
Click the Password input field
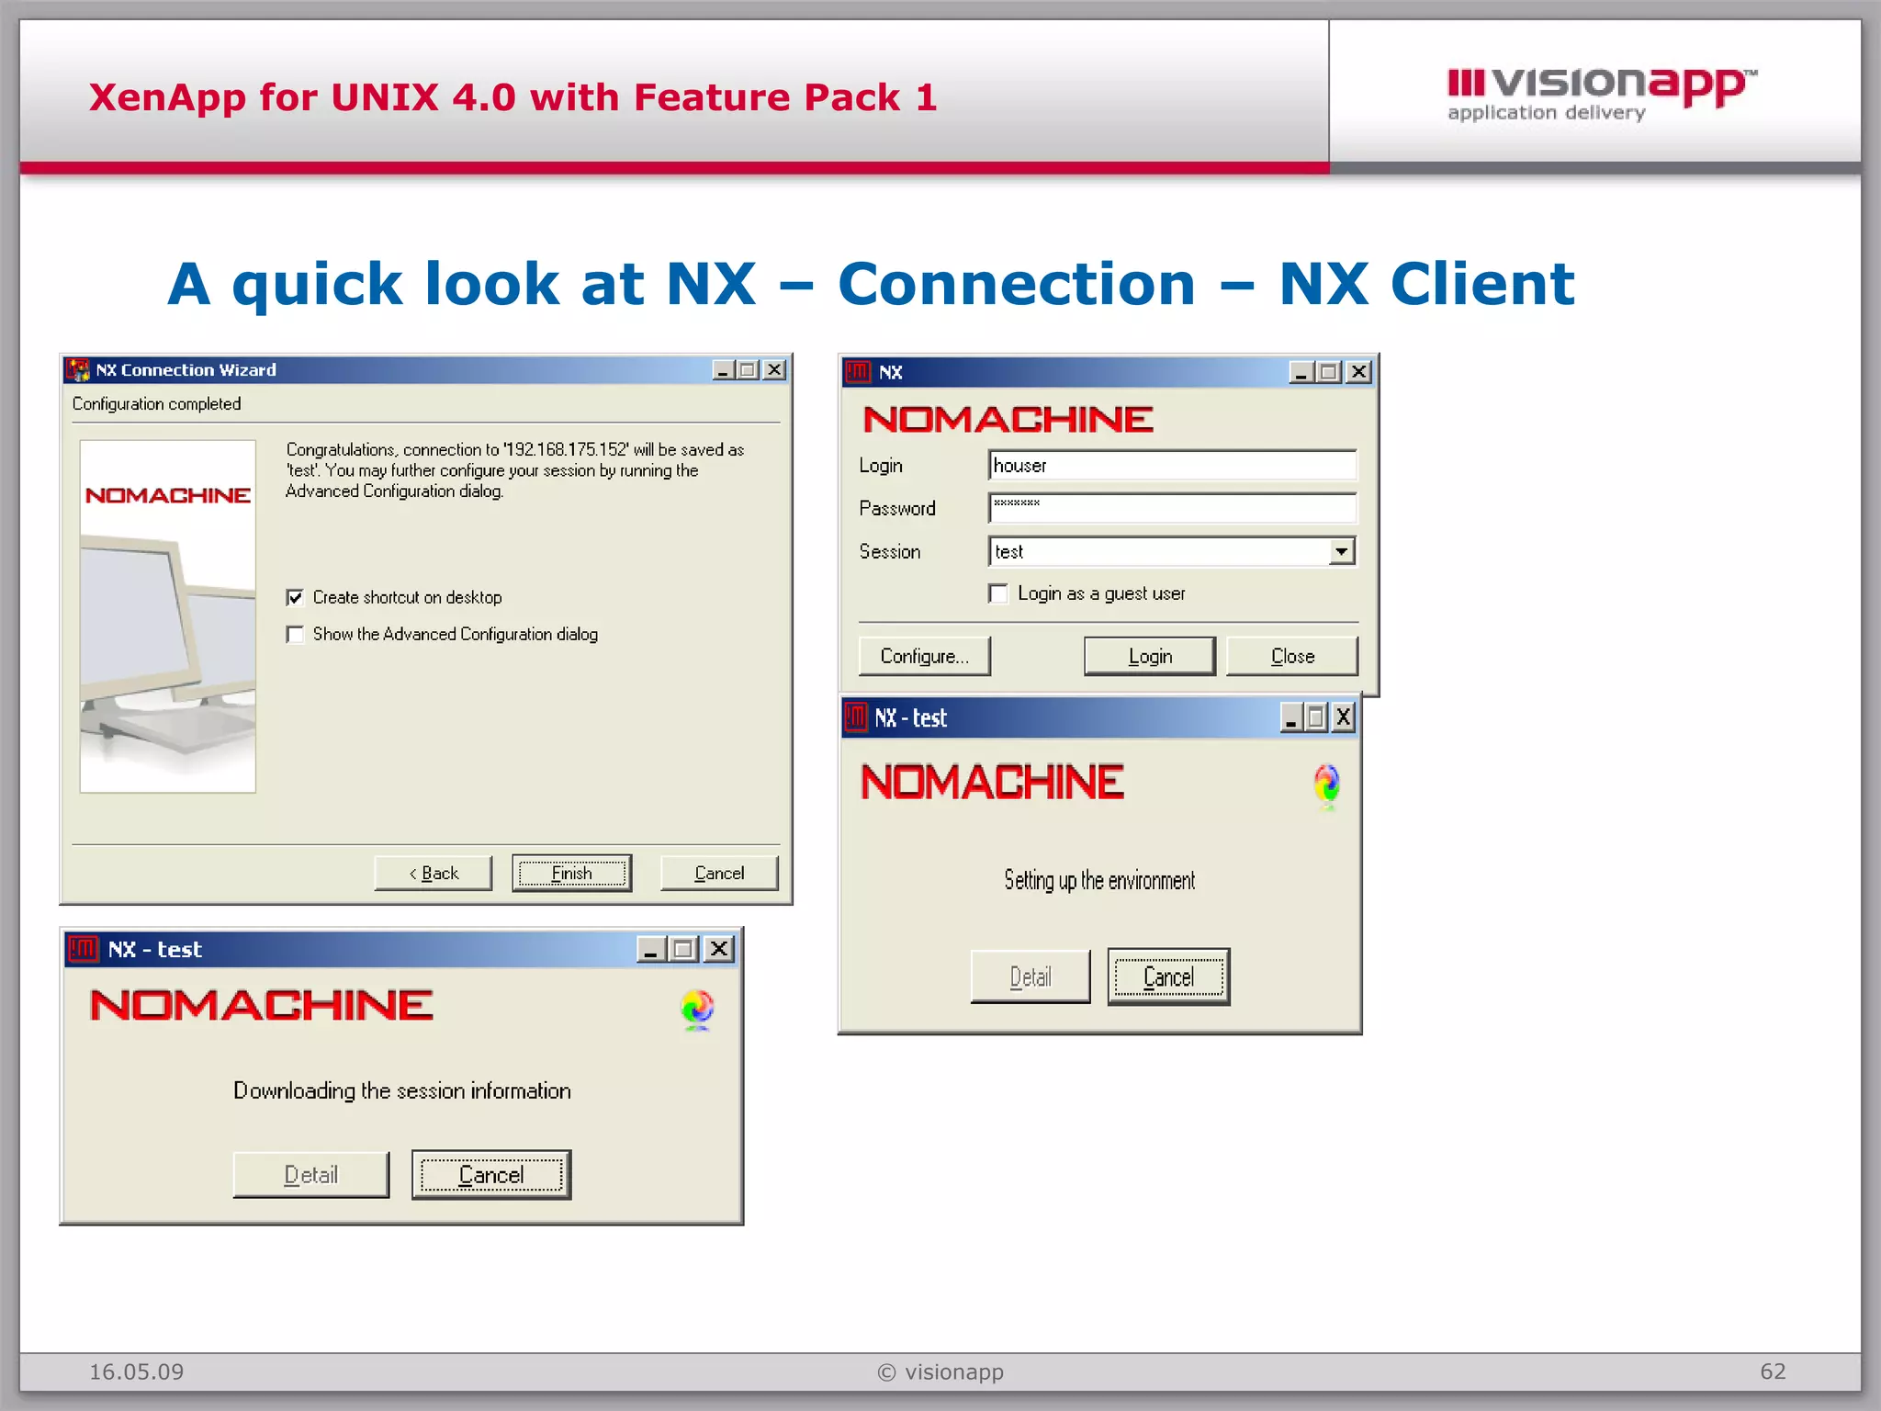(1173, 508)
